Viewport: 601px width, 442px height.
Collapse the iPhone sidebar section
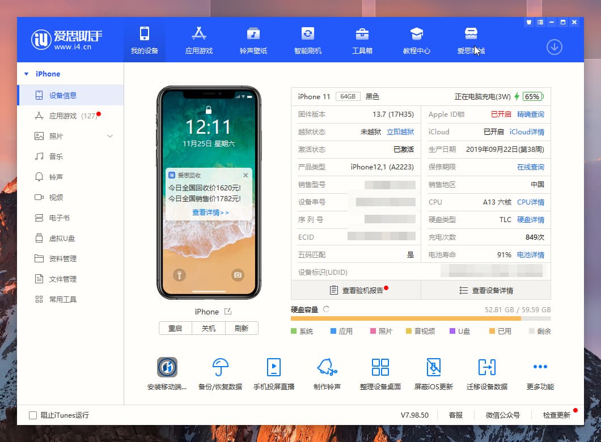tap(26, 74)
